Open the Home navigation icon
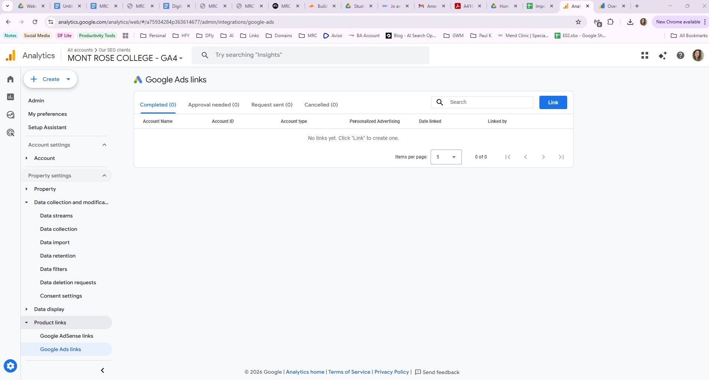The height and width of the screenshot is (380, 709). pyautogui.click(x=10, y=79)
